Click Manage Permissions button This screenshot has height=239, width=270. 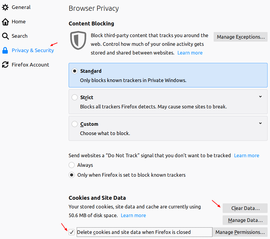pos(240,232)
